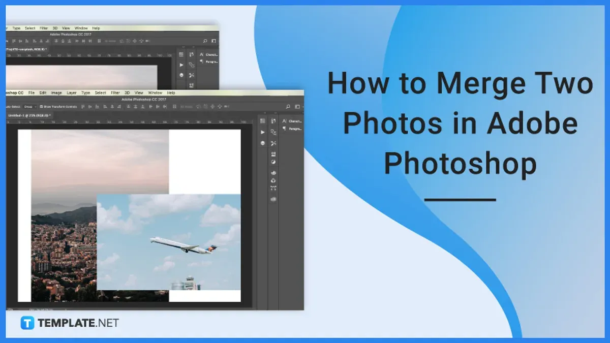The image size is (610, 343).
Task: Open the cloud Libraries icon in front window dock
Action: tap(273, 199)
